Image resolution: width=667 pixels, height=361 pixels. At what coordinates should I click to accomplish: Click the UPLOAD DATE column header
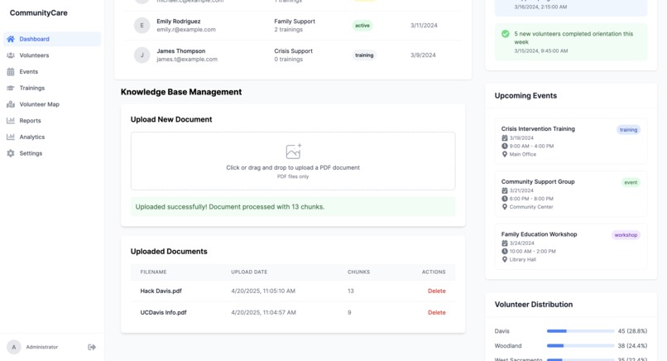pos(249,272)
